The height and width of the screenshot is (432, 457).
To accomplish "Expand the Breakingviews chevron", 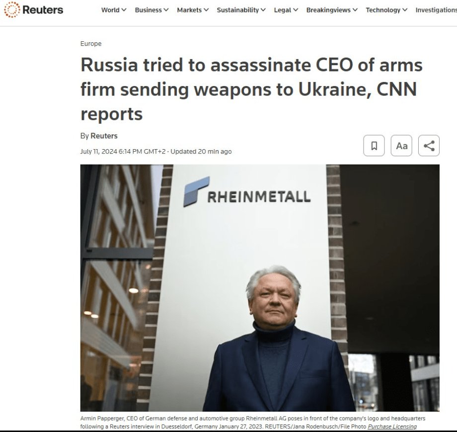I will 355,10.
